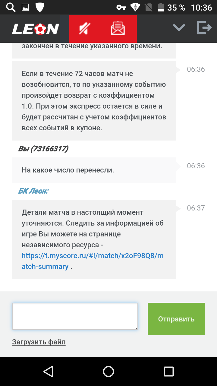Open the Загрузить файл link
217x386 pixels.
pos(39,342)
